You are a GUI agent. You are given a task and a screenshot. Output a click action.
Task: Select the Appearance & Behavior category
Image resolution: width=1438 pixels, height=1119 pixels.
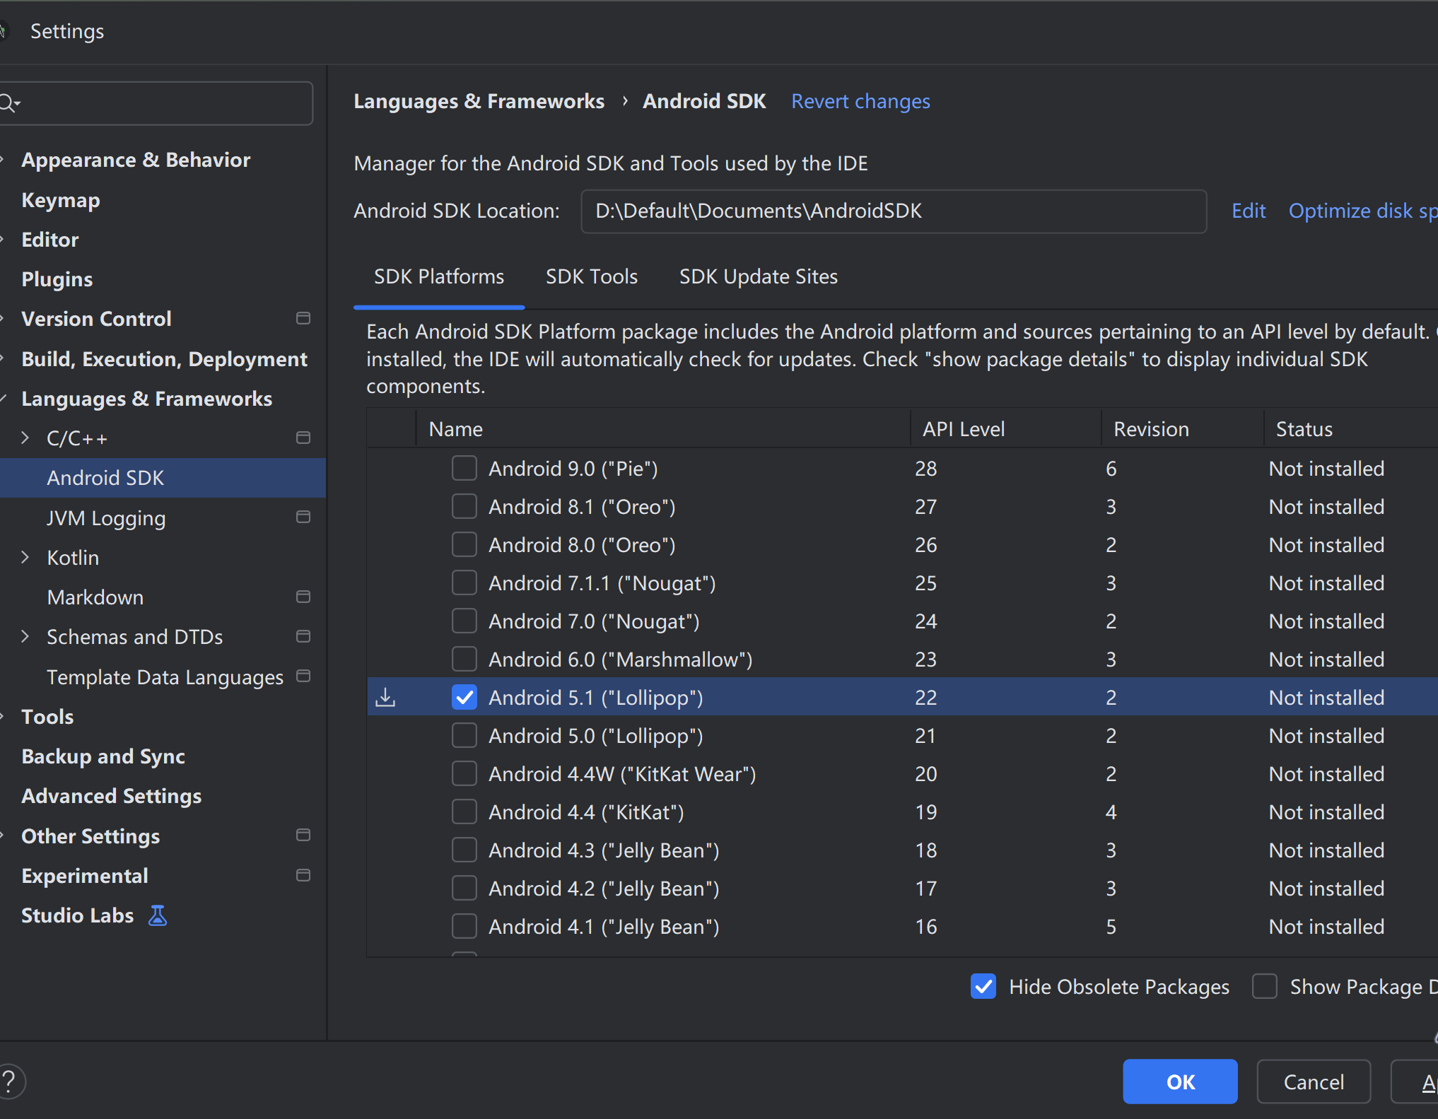tap(136, 160)
